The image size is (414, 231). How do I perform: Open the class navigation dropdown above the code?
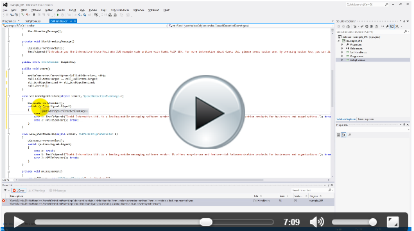tap(85, 26)
